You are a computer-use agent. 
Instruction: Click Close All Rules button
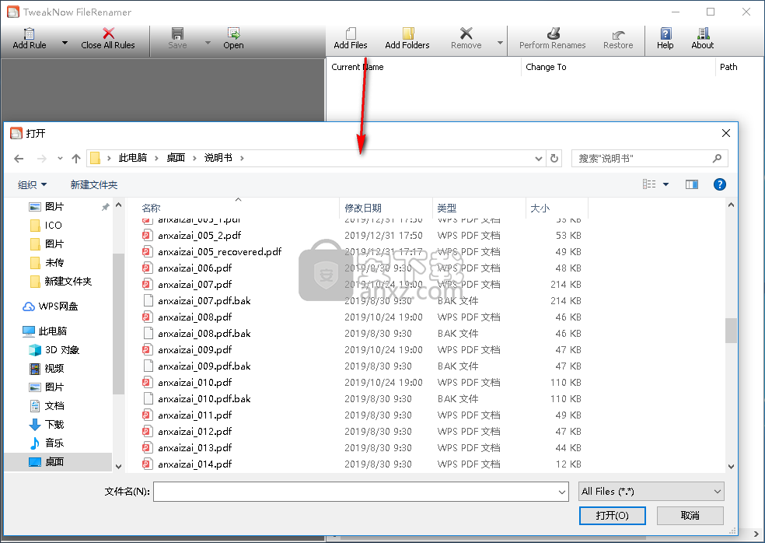(x=108, y=39)
